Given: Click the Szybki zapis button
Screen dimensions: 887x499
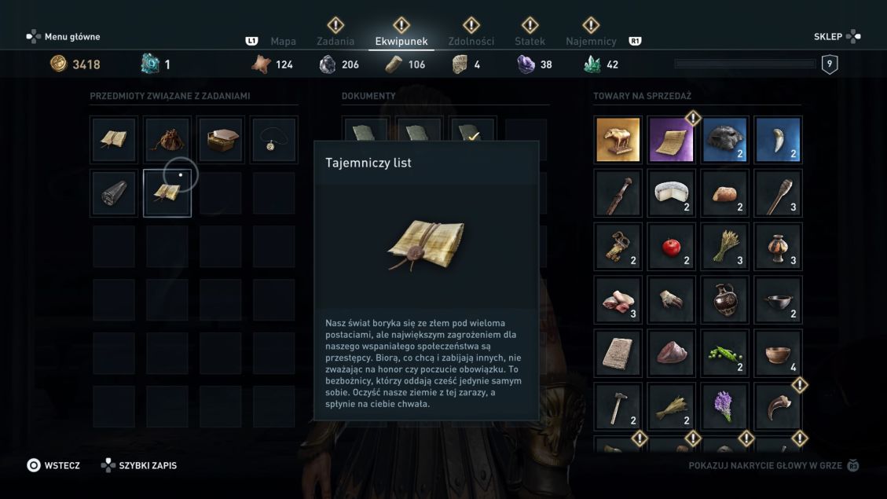Looking at the screenshot, I should click(x=138, y=465).
